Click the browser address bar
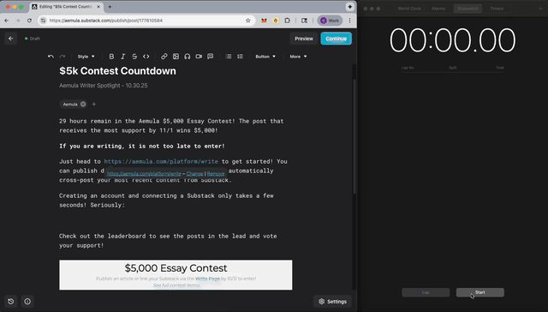The image size is (548, 312). [146, 21]
